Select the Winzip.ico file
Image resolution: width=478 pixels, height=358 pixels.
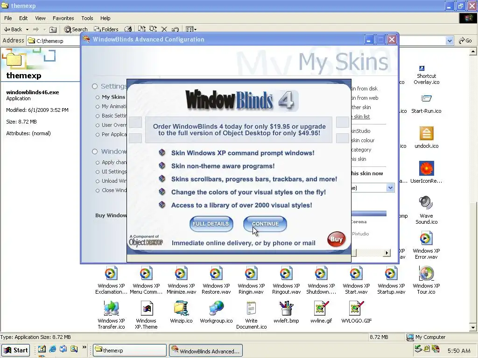pos(181,312)
